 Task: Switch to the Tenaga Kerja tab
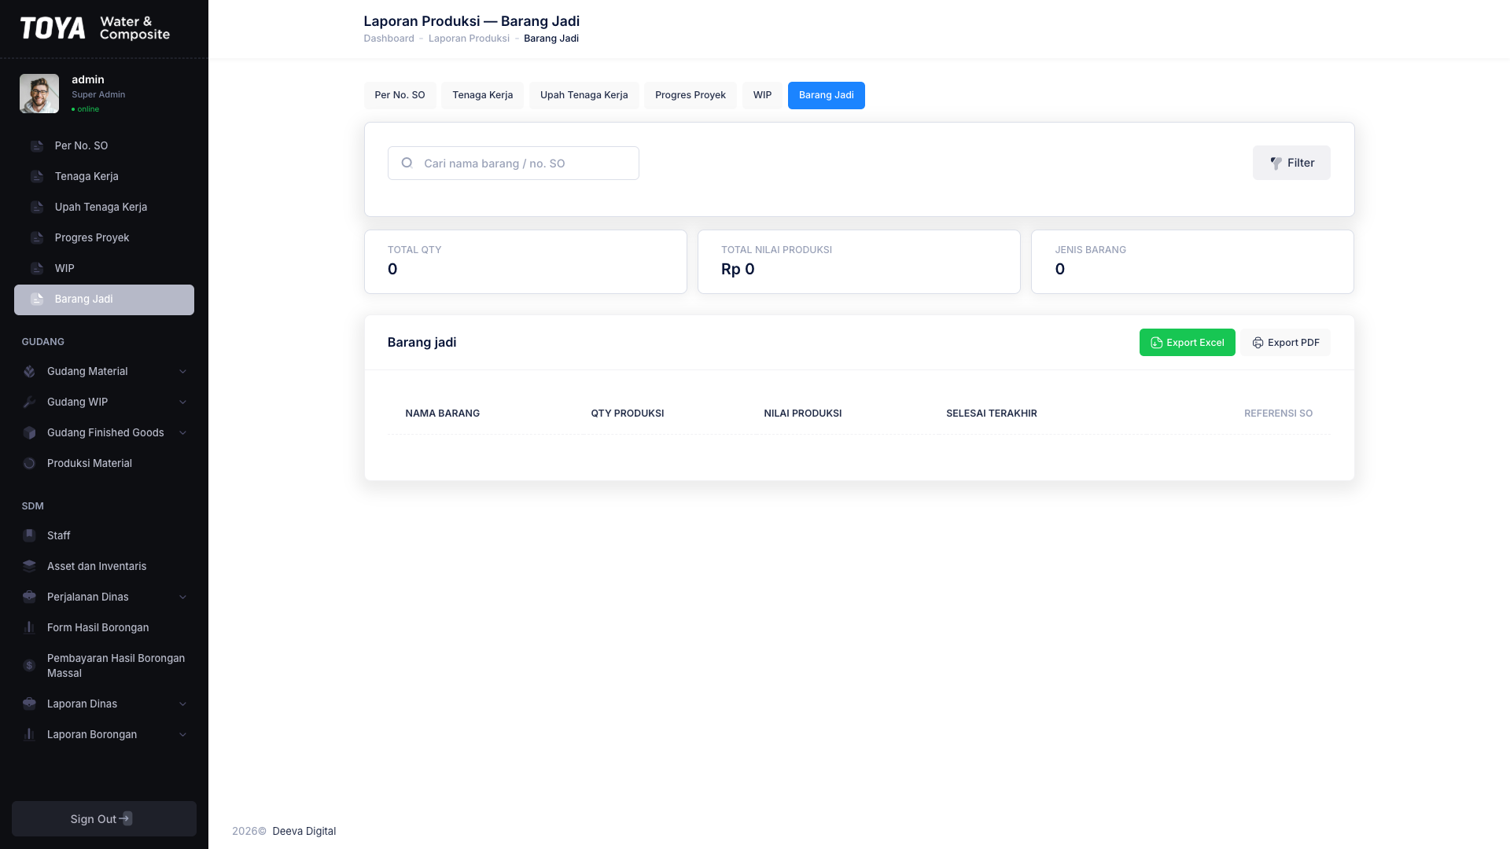pyautogui.click(x=482, y=95)
